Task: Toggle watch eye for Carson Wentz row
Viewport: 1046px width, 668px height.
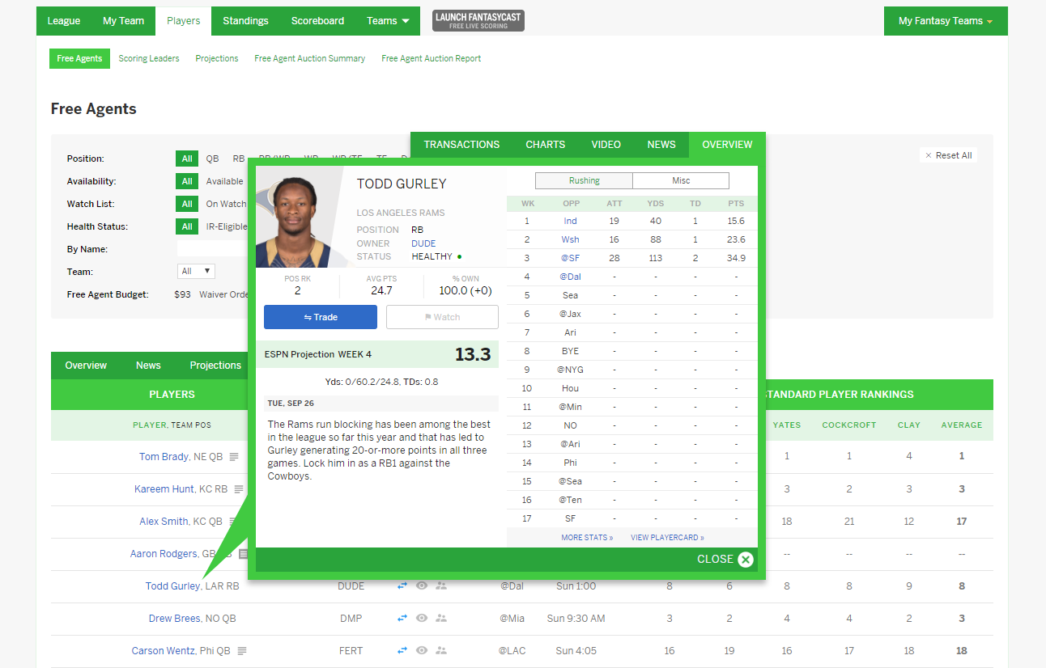Action: coord(422,651)
